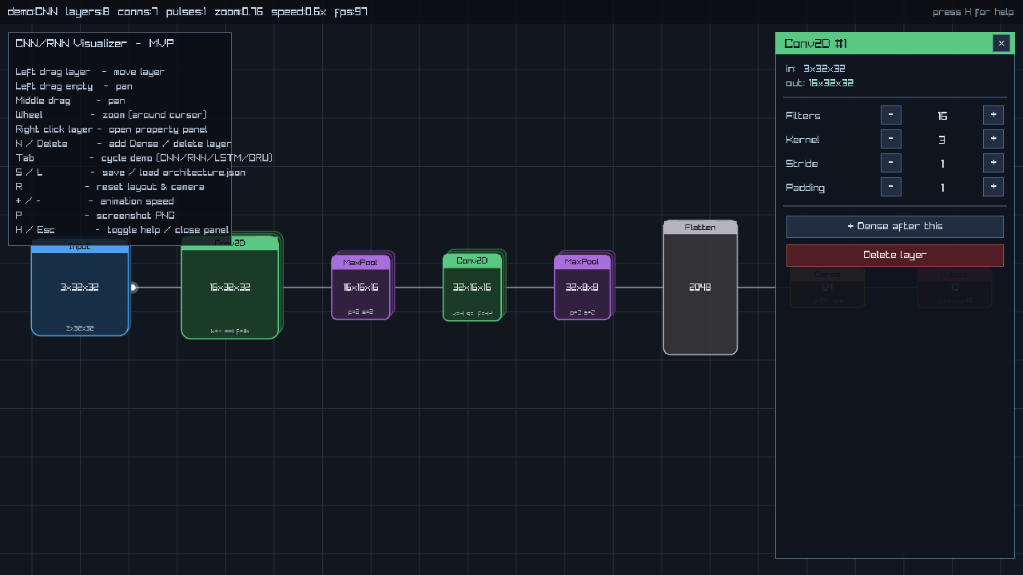
Task: Click the 'Right click layer' help line
Action: point(111,129)
